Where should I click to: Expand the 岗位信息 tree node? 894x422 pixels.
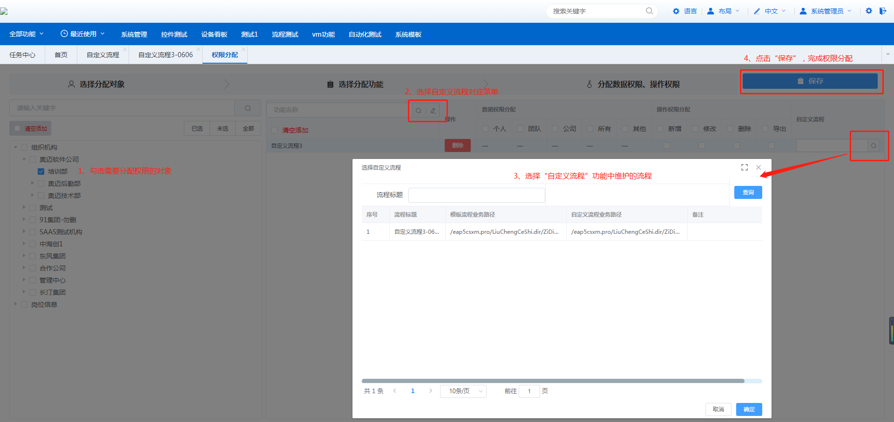pyautogui.click(x=15, y=304)
